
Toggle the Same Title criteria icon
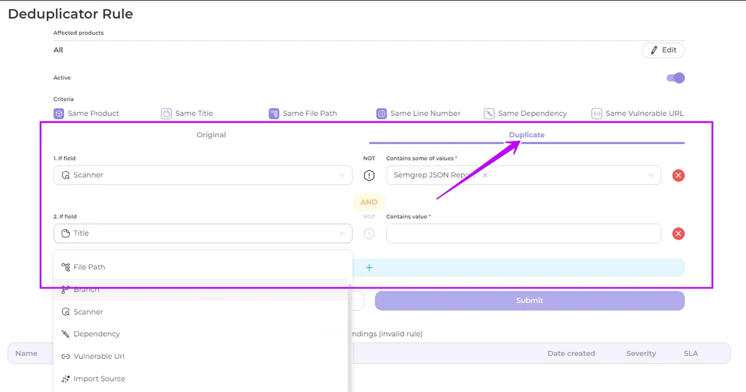166,113
